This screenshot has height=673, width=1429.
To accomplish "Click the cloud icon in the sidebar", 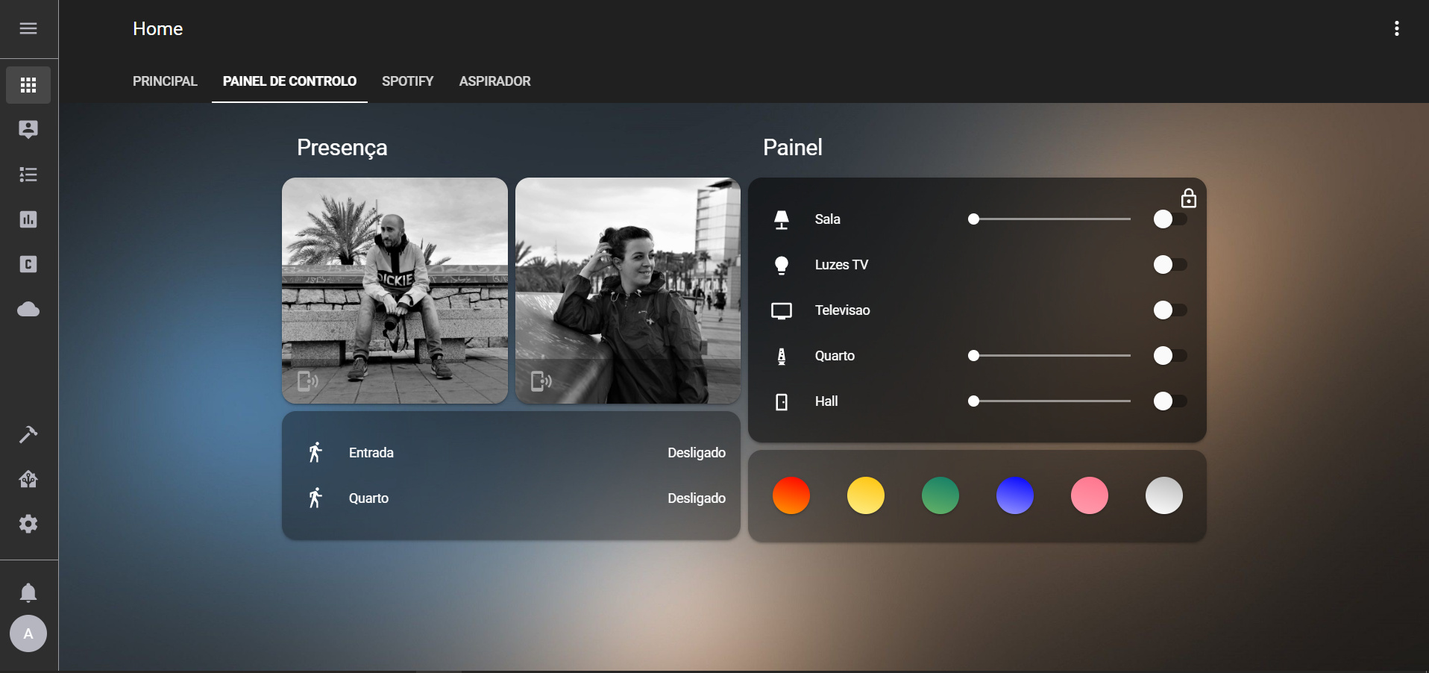I will tap(28, 309).
